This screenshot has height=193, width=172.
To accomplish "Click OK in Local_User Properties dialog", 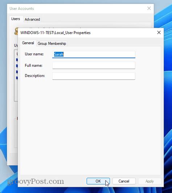I will click(98, 181).
